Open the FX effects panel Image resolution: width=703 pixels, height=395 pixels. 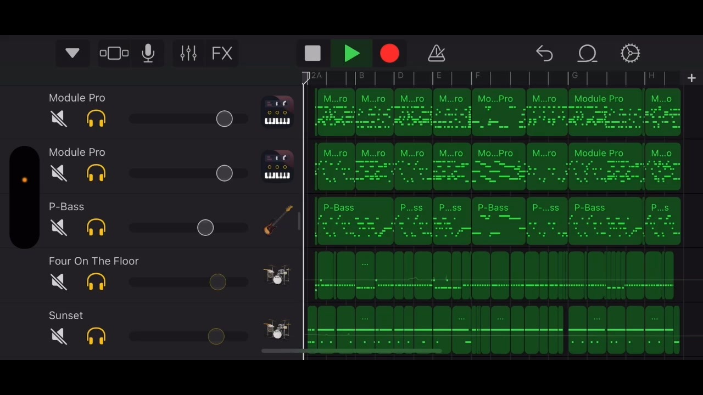[x=222, y=53]
